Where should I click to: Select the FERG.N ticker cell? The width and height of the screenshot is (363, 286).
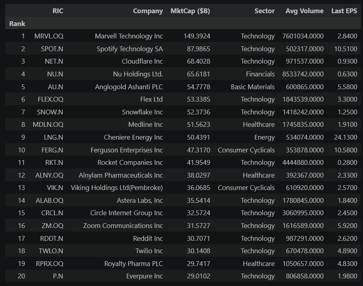pos(52,150)
